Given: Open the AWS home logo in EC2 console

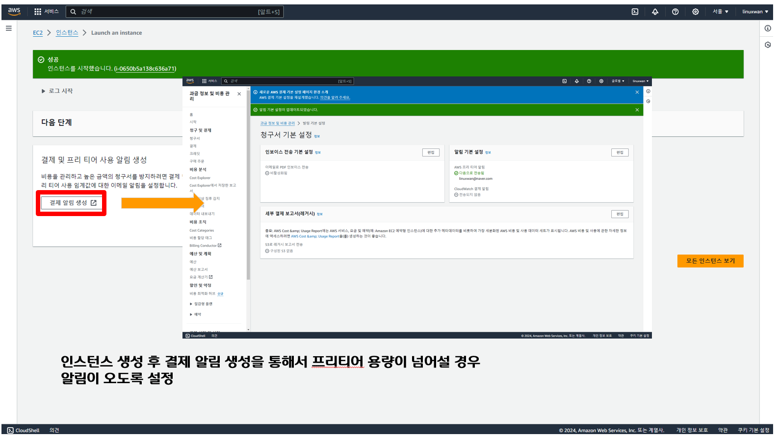Looking at the screenshot, I should click(14, 11).
